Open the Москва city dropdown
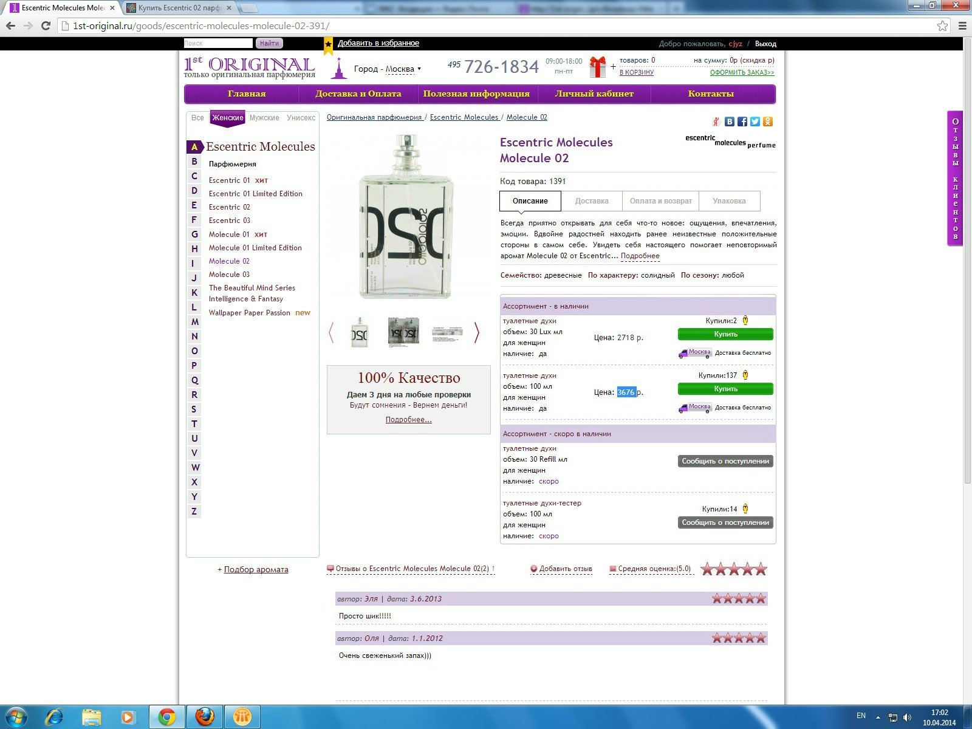This screenshot has height=729, width=972. [x=403, y=69]
